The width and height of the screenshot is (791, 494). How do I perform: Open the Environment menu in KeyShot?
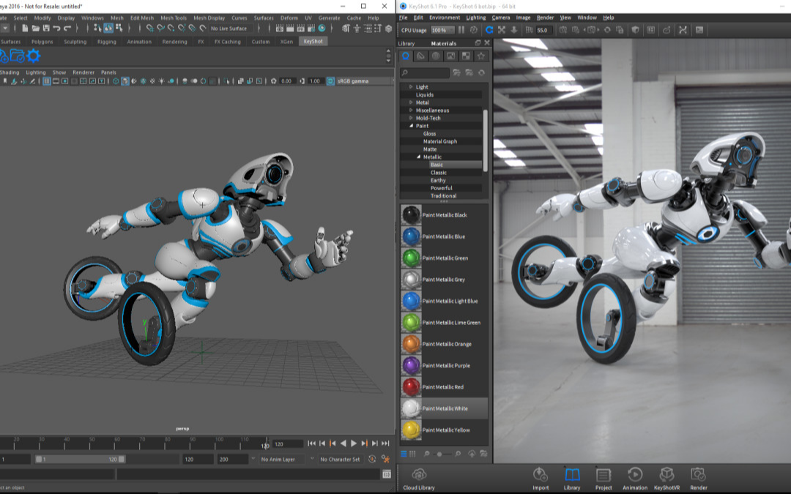pos(445,17)
